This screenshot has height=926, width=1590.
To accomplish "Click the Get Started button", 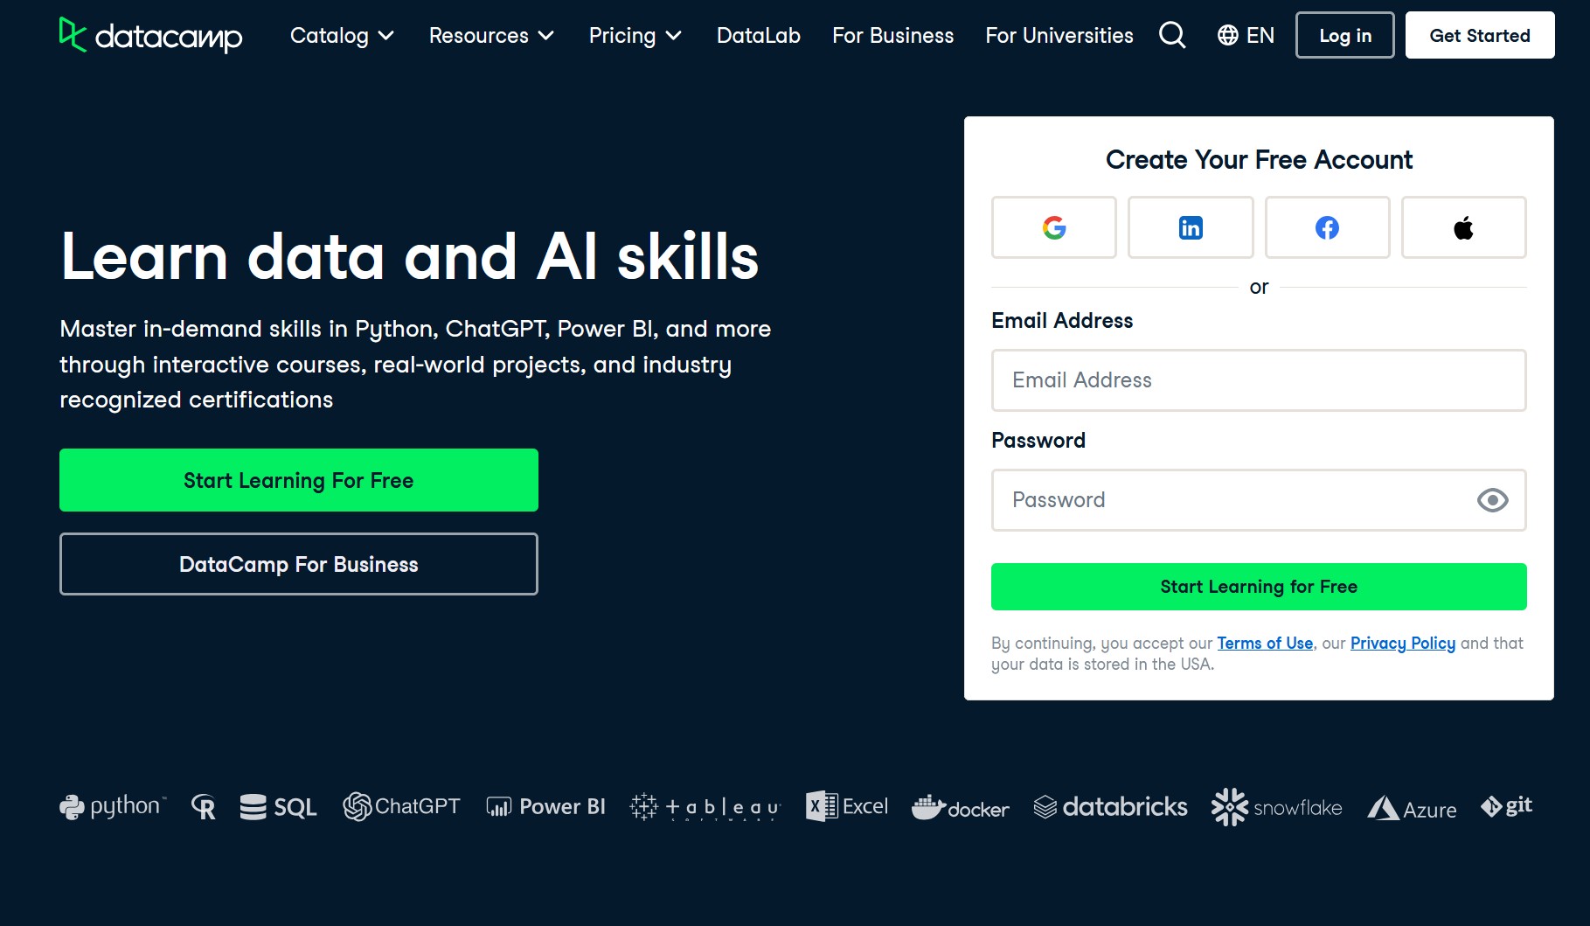I will point(1480,35).
